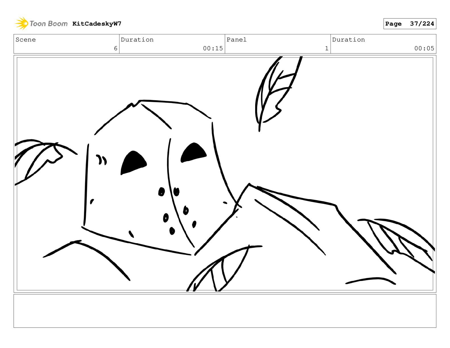This screenshot has width=450, height=348.
Task: Click the storyboard panel drawing
Action: point(225,174)
